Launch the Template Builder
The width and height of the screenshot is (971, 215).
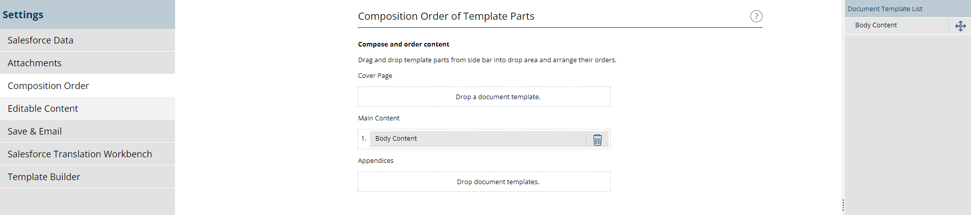coord(44,177)
